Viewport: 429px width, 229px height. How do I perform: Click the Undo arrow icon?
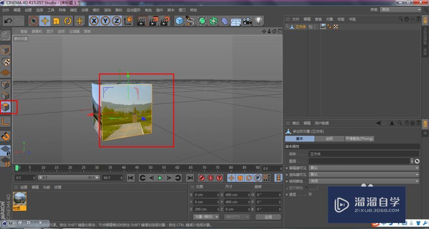(x=8, y=21)
